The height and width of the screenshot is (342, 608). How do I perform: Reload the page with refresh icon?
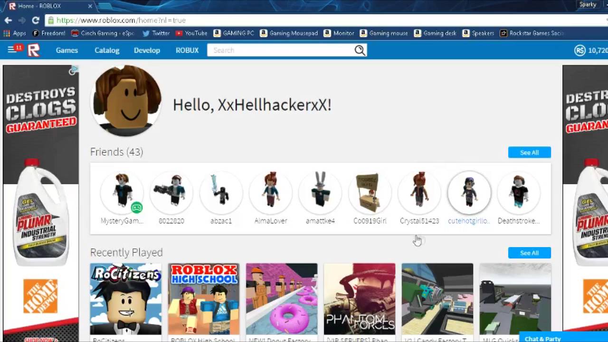(x=35, y=20)
